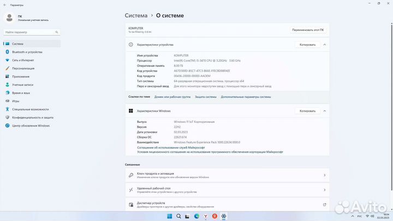
Task: Open Сеть и Интернет section
Action: tap(23, 60)
